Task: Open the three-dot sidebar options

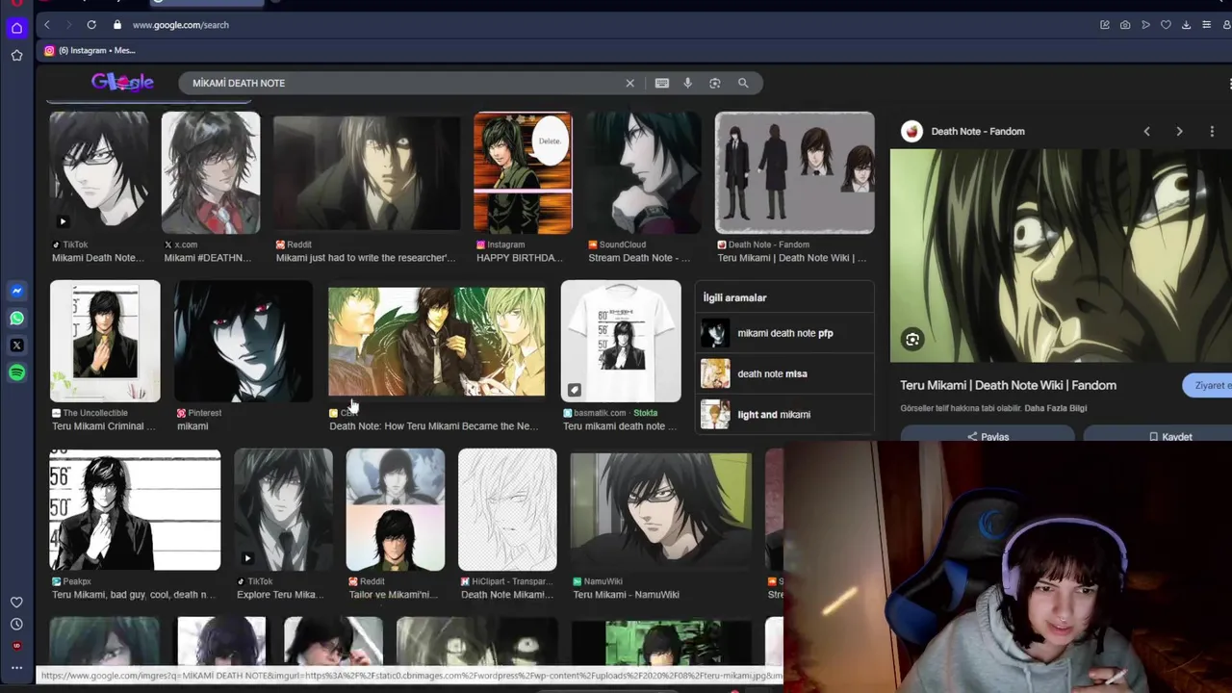Action: click(16, 667)
